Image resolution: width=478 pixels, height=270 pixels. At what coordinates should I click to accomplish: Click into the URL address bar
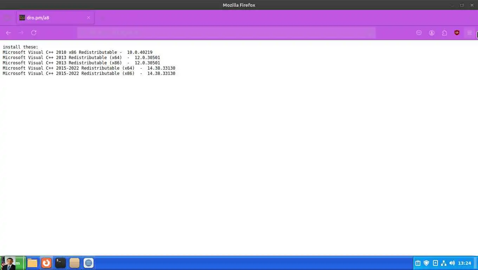click(226, 33)
